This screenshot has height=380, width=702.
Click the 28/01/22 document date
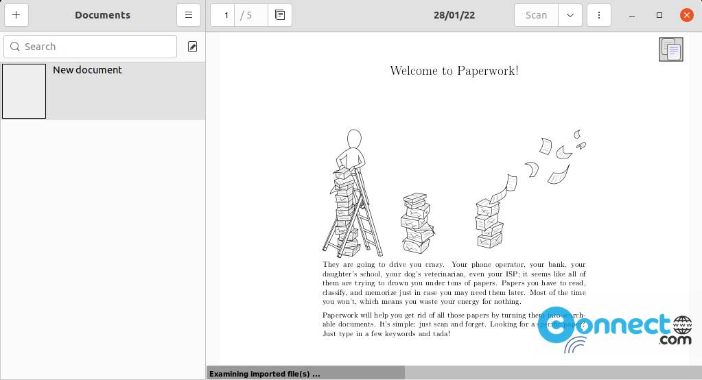pyautogui.click(x=454, y=15)
